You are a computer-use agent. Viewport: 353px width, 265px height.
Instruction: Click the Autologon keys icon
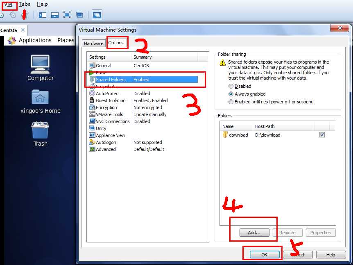click(x=92, y=142)
